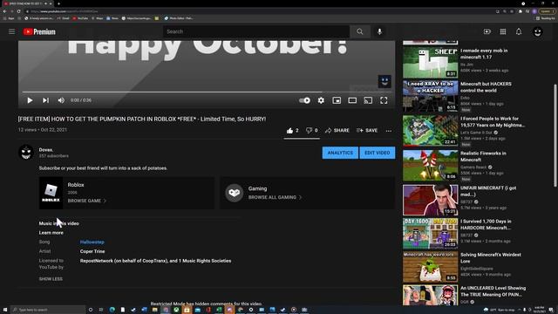
Task: Open 'I Forced People to Work' thumbnail
Action: tap(430, 131)
